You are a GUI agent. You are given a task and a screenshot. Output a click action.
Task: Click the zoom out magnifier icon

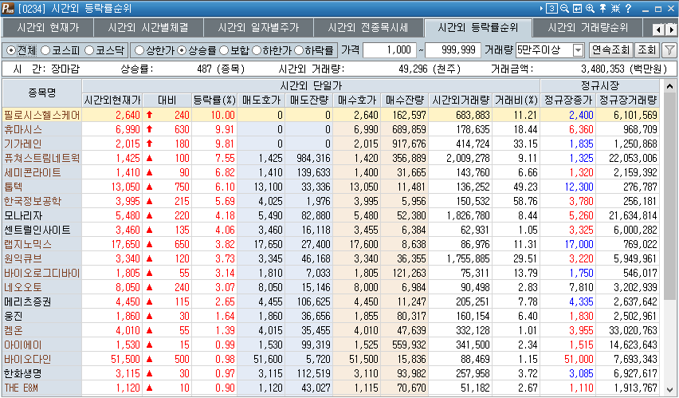(x=564, y=8)
